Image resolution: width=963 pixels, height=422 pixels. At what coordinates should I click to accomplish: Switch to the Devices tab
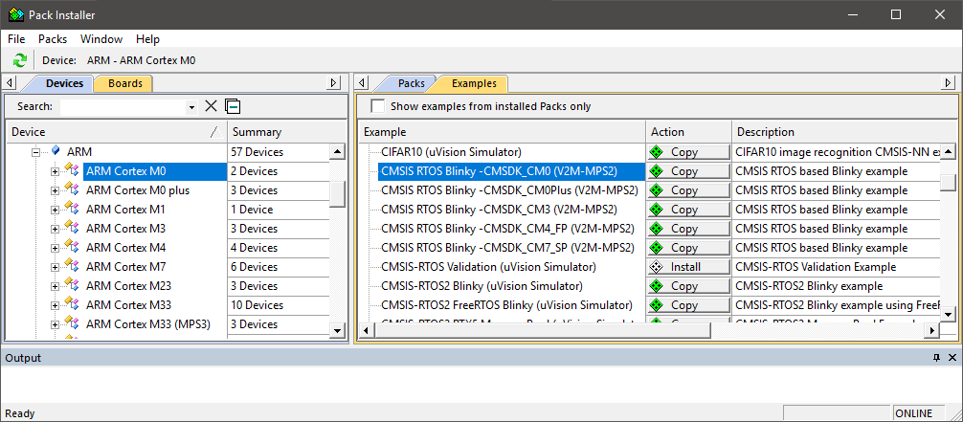(64, 83)
